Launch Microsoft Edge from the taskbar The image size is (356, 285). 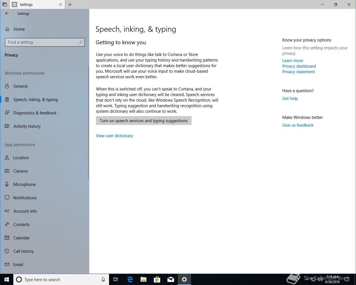(x=130, y=279)
